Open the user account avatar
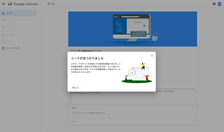 click(220, 4)
